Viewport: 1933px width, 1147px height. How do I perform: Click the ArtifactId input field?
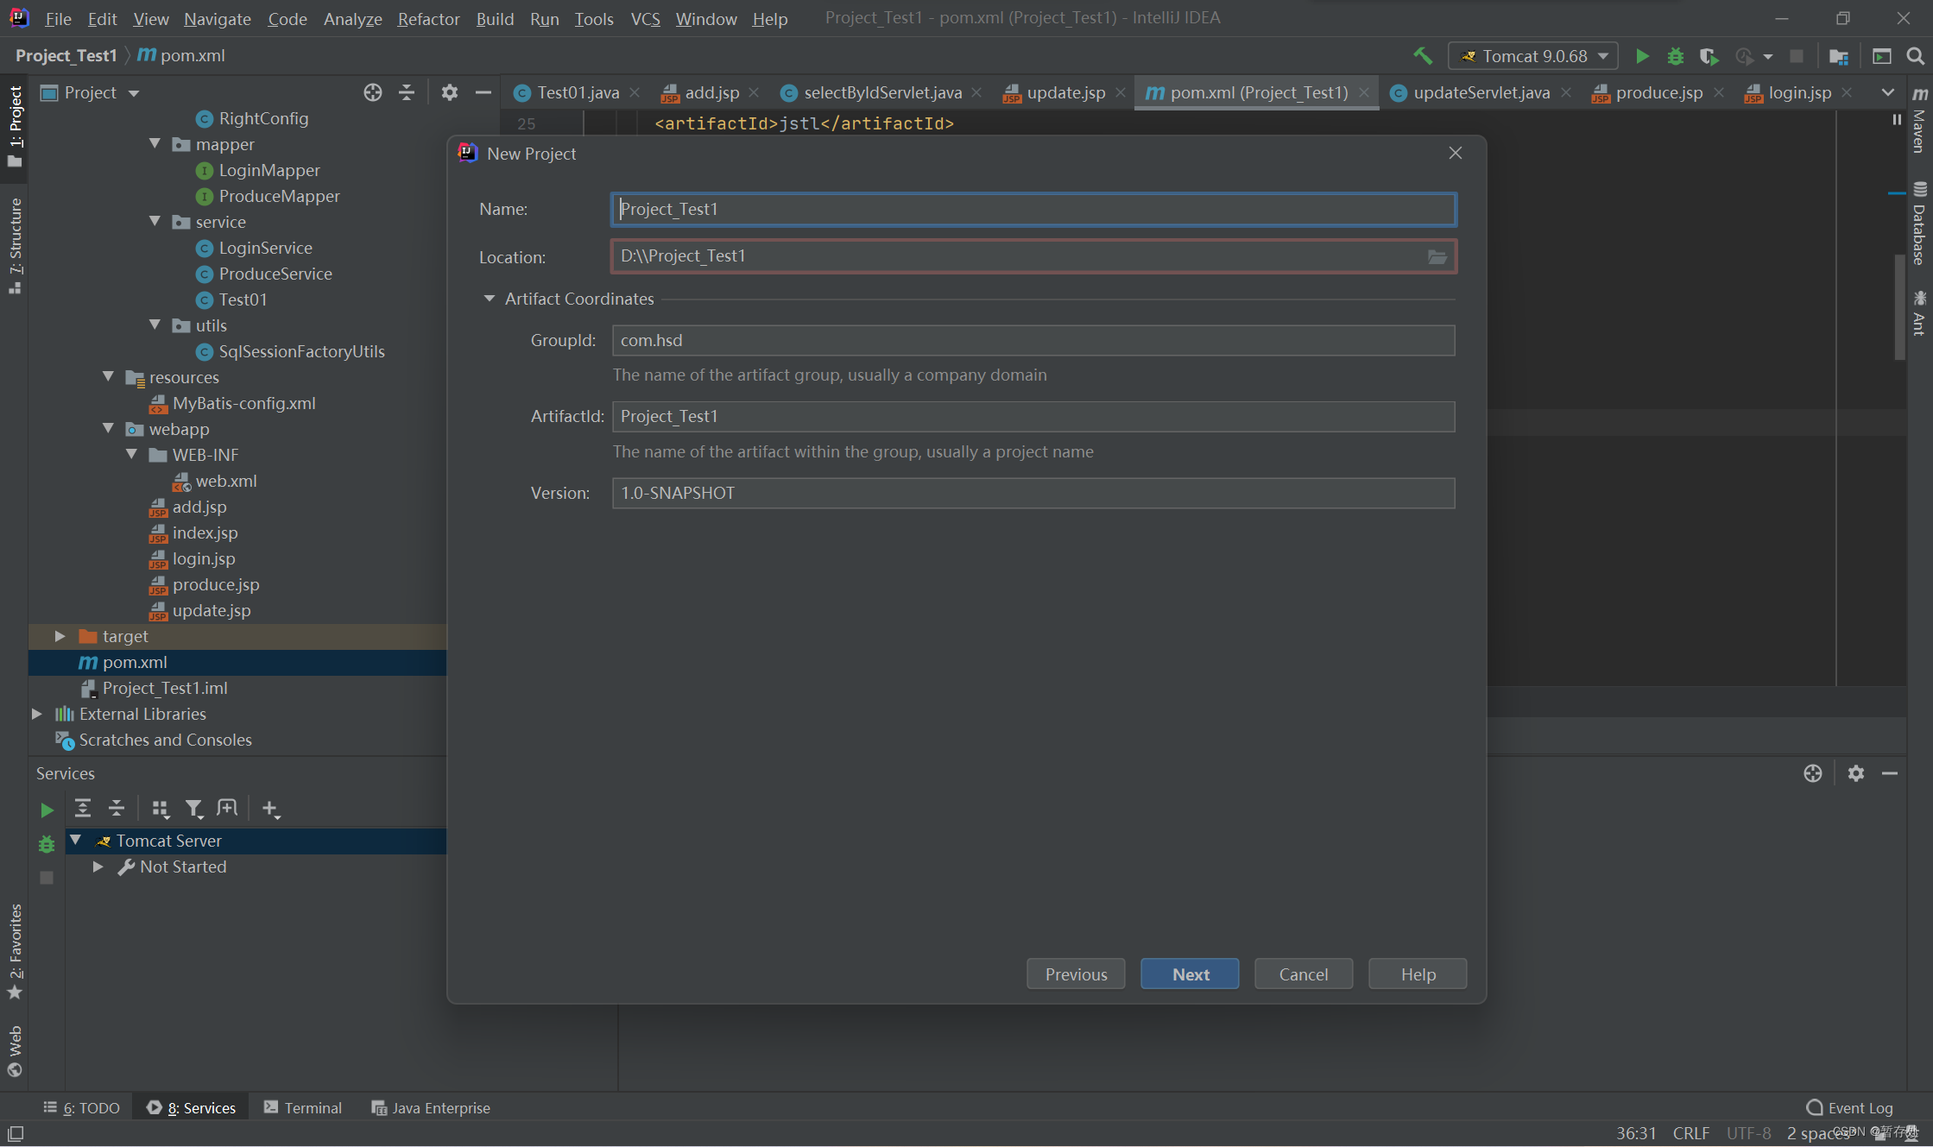click(x=1033, y=417)
